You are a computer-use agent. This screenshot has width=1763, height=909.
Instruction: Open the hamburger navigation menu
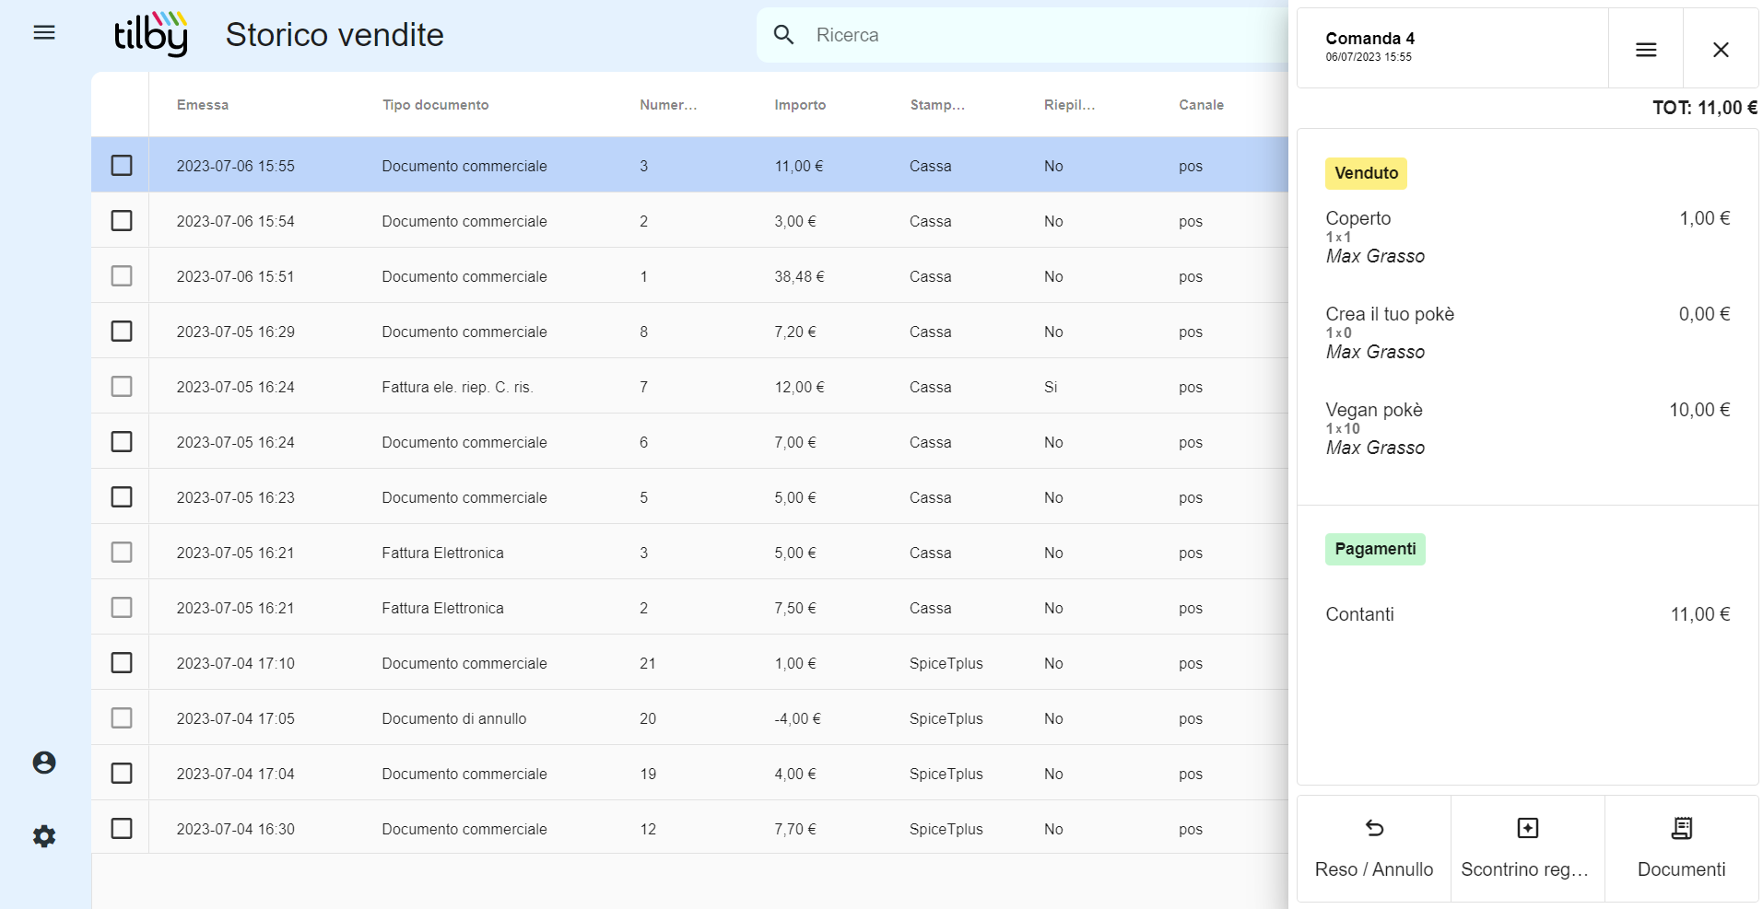[x=44, y=33]
